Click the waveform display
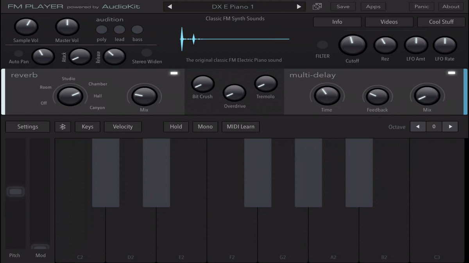This screenshot has height=263, width=469. (x=234, y=39)
